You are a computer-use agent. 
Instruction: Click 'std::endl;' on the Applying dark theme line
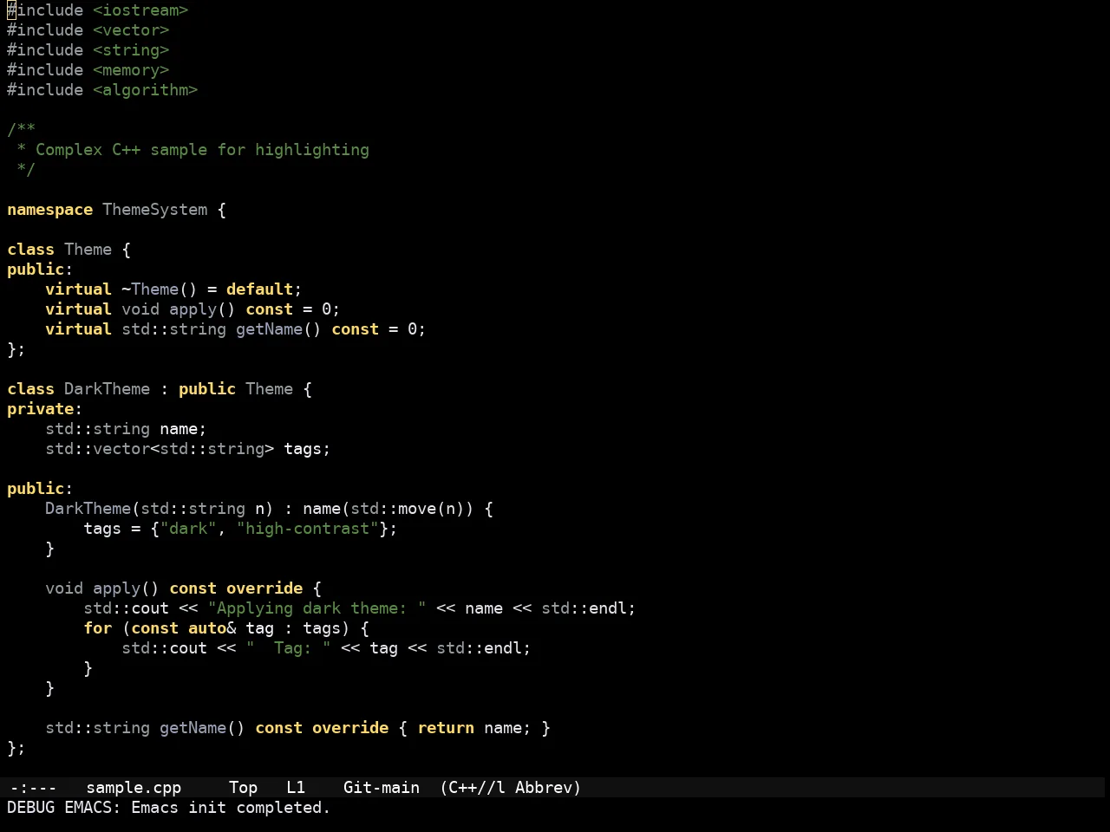coord(589,608)
